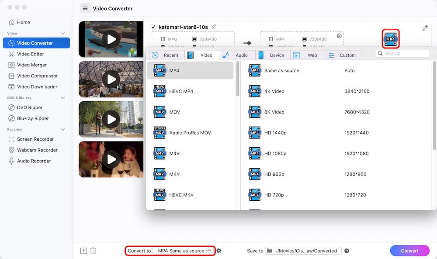The image size is (437, 259).
Task: Start conversion with the Convert button
Action: point(410,251)
